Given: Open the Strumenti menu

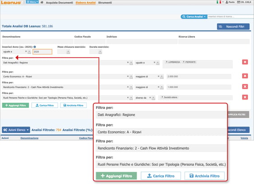Looking at the screenshot, I should pos(105,3).
